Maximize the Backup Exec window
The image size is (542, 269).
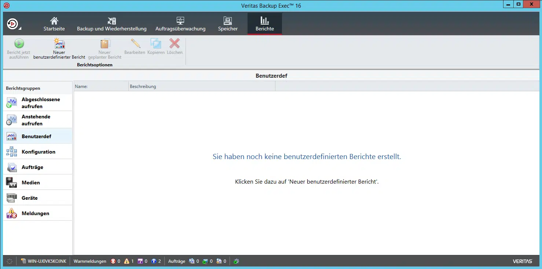tap(518, 4)
